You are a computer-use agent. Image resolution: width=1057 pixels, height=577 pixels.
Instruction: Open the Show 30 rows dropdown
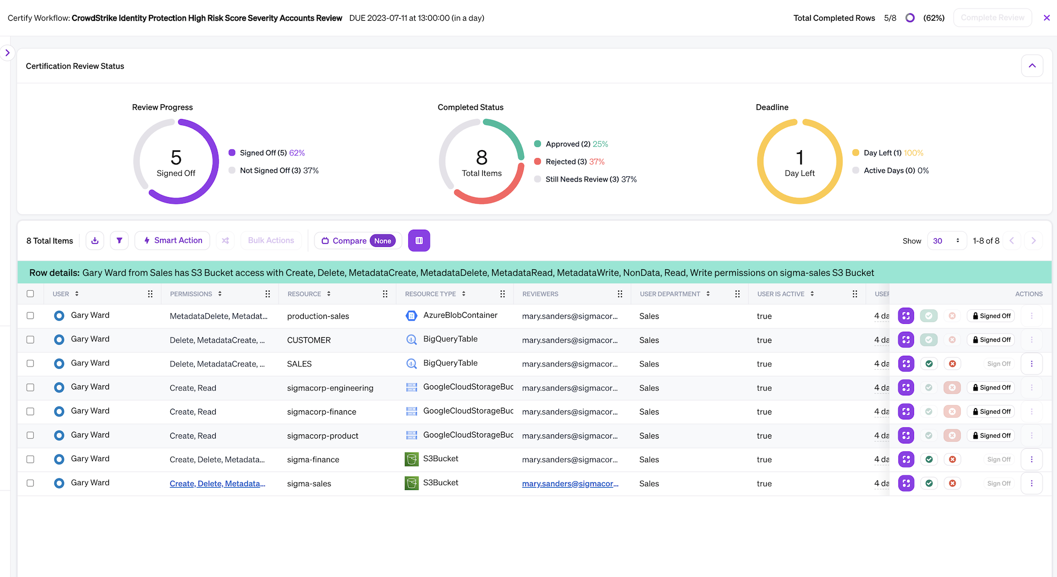[946, 240]
